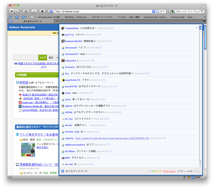Image resolution: width=214 pixels, height=190 pixels.
Task: Open user helloworld77 profile link
Action: [72, 54]
